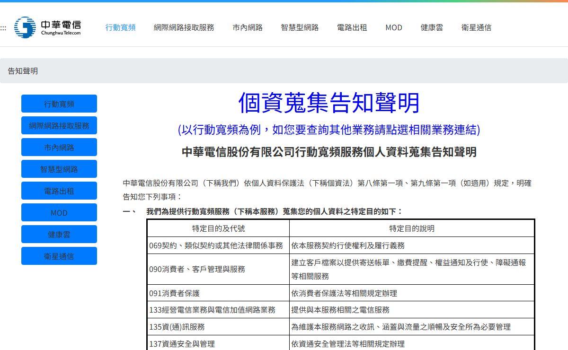Select 網際網路接取服務 in top navigation
This screenshot has width=568, height=350.
[x=184, y=27]
